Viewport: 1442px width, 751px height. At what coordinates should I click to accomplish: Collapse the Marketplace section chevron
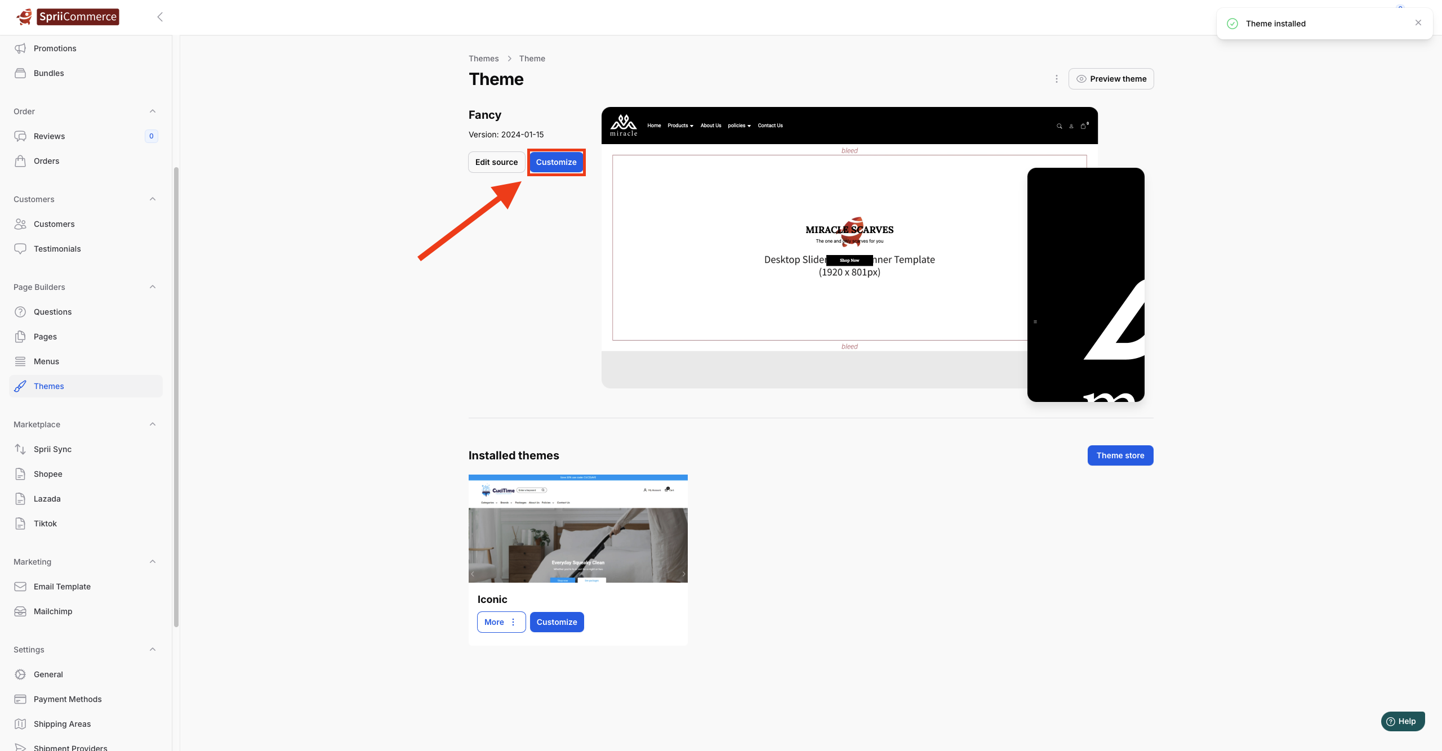pos(153,424)
